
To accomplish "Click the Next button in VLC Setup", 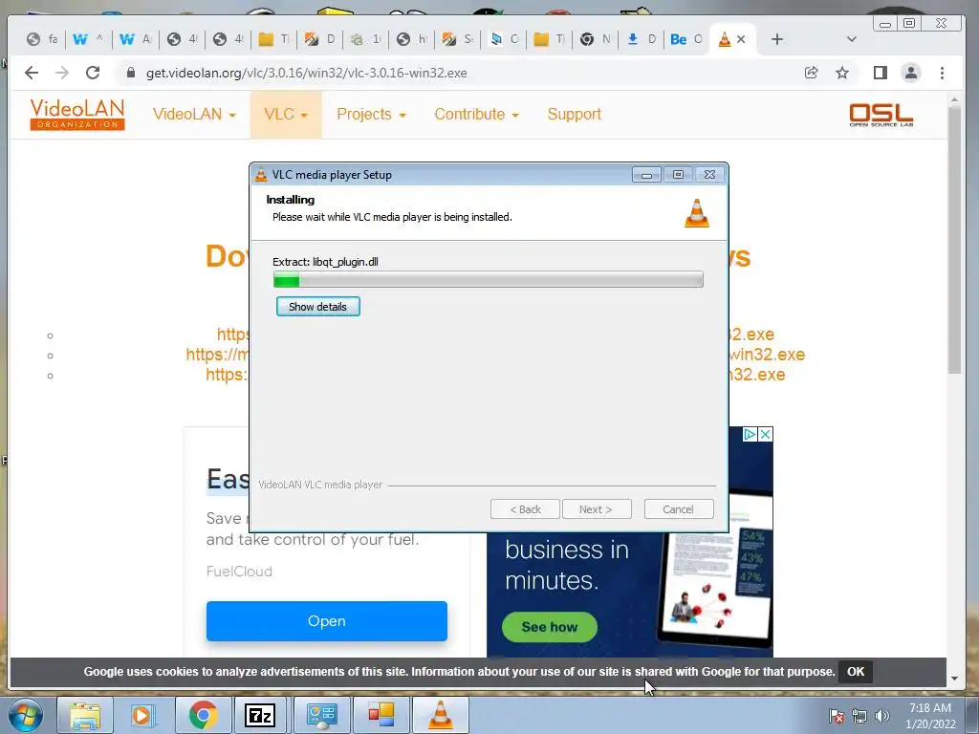I will [597, 509].
